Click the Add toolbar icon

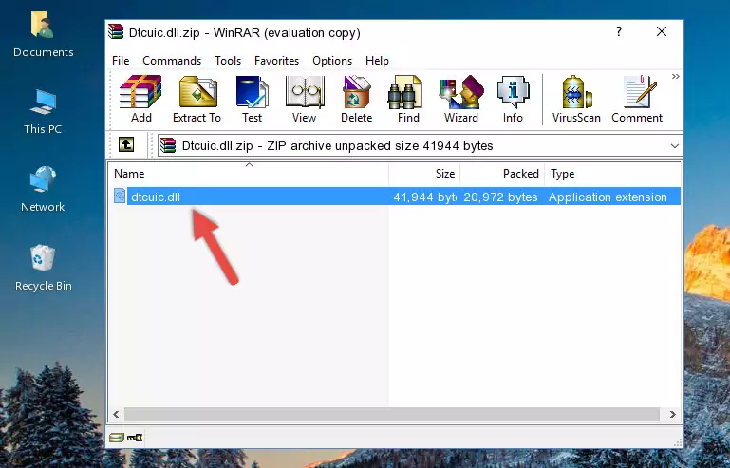click(140, 99)
